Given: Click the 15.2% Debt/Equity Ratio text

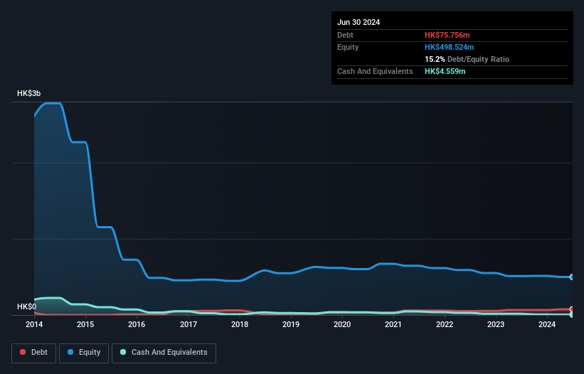Looking at the screenshot, I should click(467, 59).
